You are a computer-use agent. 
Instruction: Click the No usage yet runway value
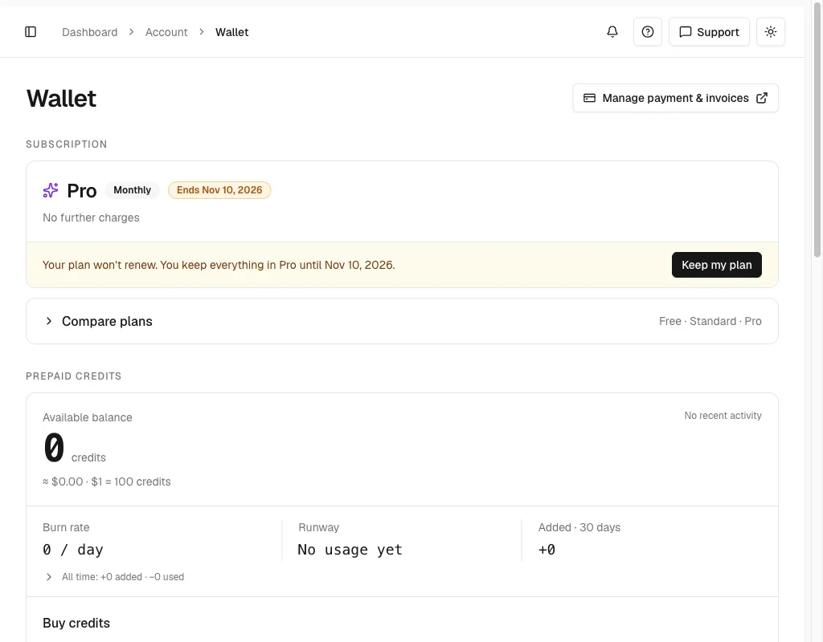tap(350, 550)
